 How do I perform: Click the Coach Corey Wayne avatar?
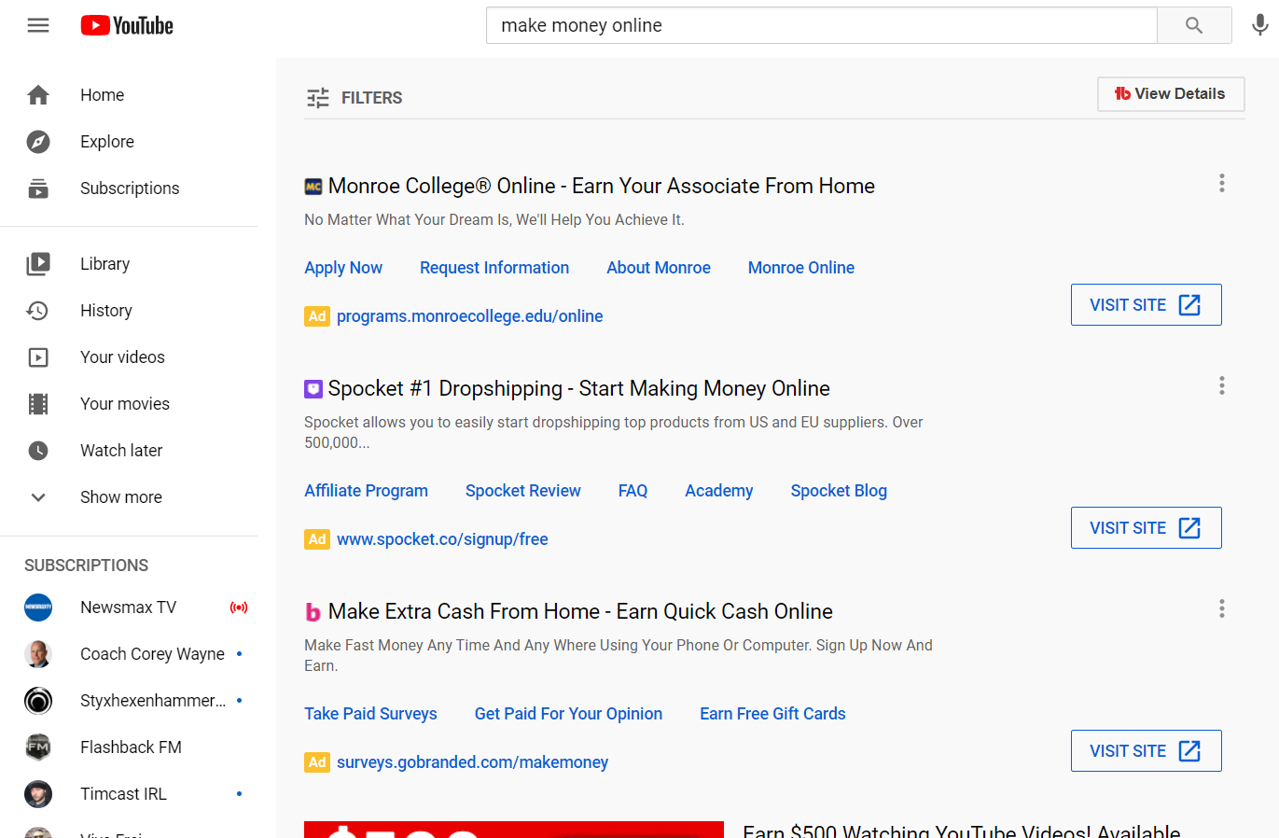tap(38, 654)
